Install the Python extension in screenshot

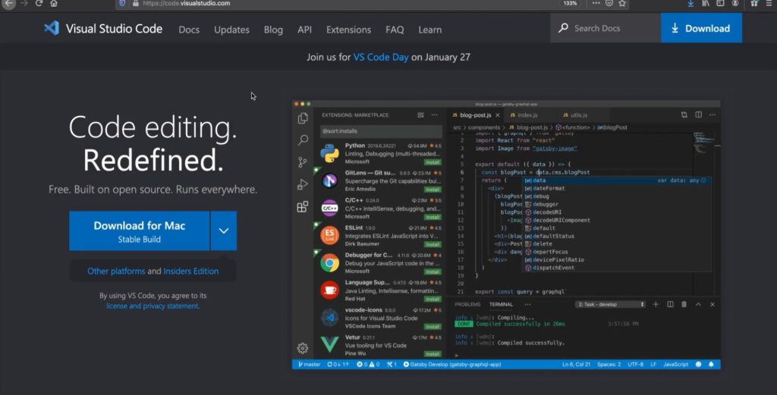coord(432,162)
